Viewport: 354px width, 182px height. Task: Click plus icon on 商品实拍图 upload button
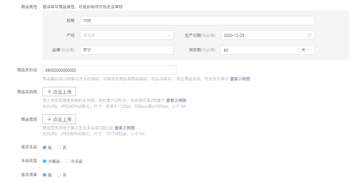[x=49, y=92]
